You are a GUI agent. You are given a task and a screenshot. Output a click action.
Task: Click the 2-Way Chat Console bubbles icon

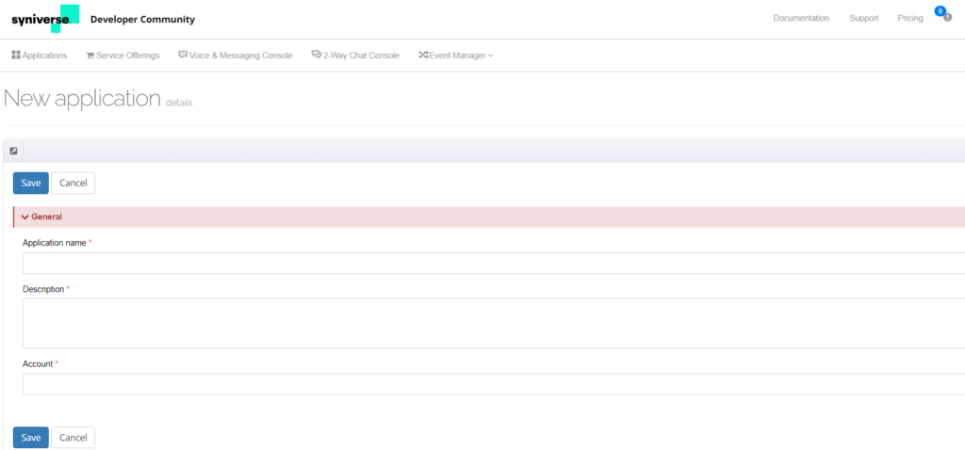pyautogui.click(x=317, y=56)
